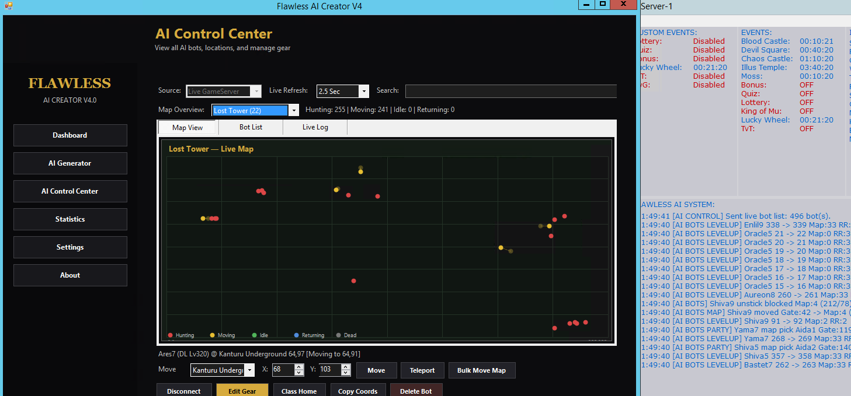851x396 pixels.
Task: Open the AI Generator page
Action: pos(70,163)
